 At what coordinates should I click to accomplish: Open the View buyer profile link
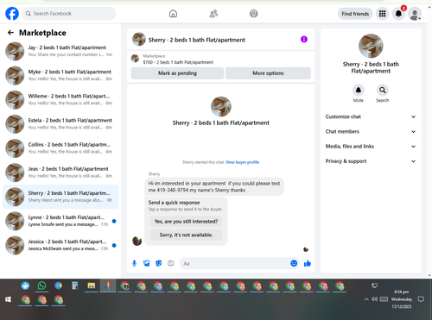[242, 162]
